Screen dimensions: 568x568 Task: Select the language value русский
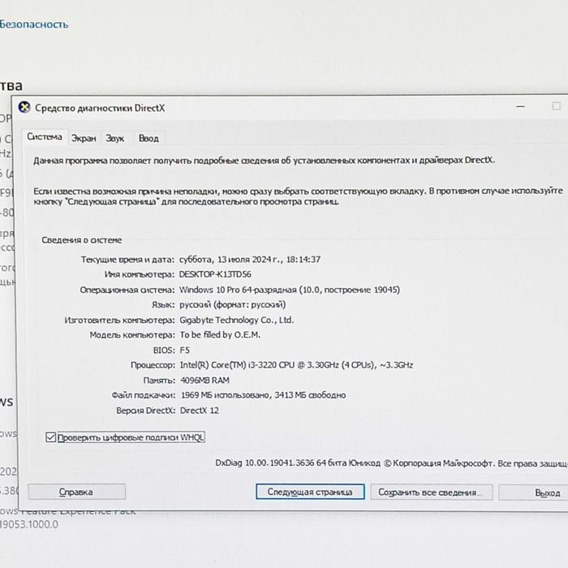click(232, 304)
